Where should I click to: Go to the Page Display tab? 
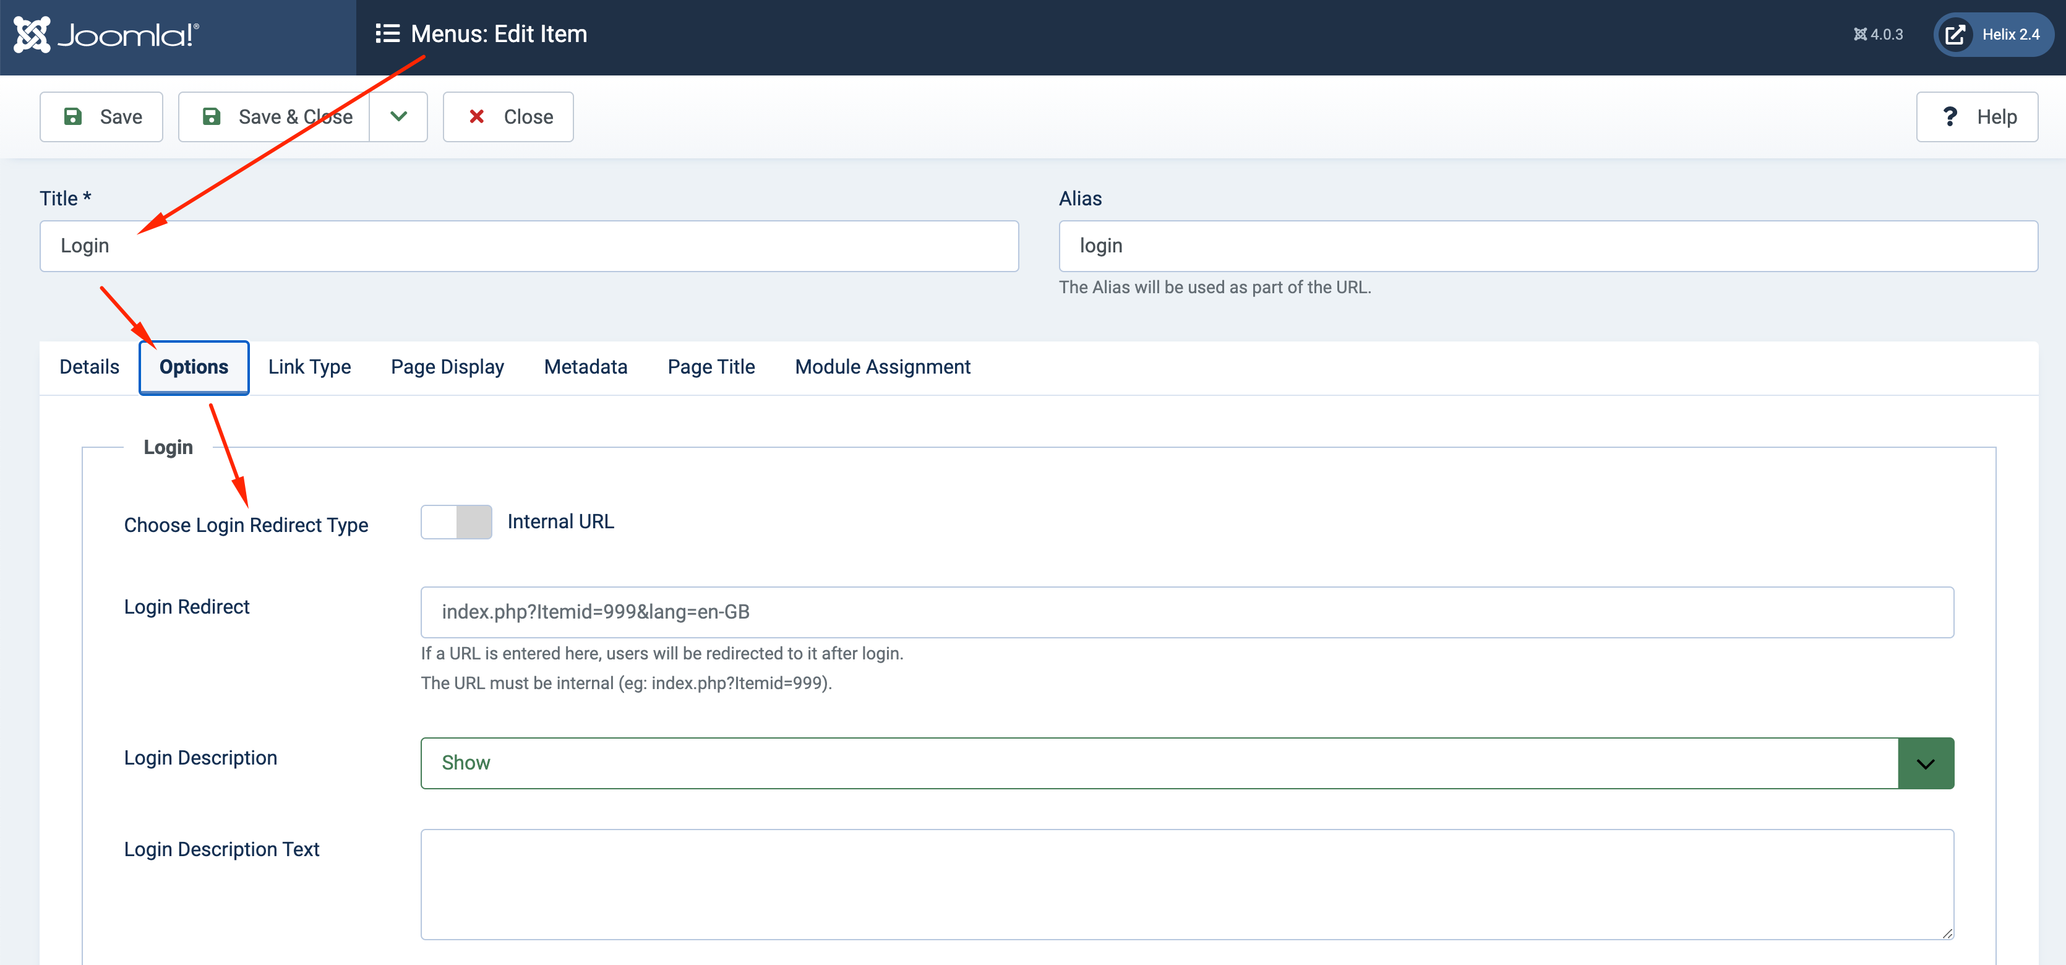coord(447,367)
